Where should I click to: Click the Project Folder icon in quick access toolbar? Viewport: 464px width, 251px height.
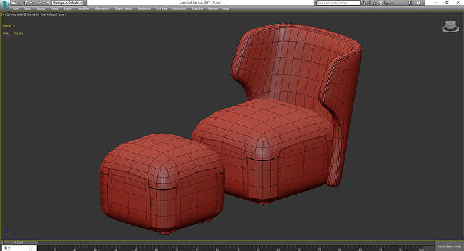(x=49, y=3)
